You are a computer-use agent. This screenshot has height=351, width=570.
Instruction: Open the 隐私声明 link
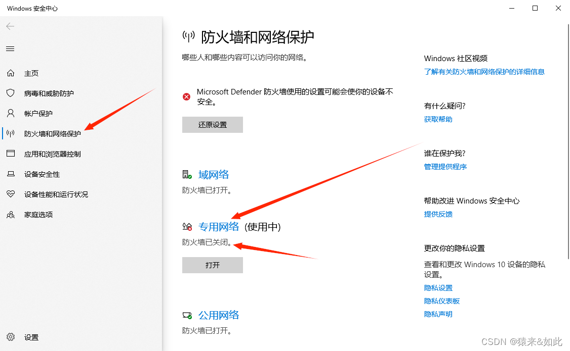(x=438, y=314)
